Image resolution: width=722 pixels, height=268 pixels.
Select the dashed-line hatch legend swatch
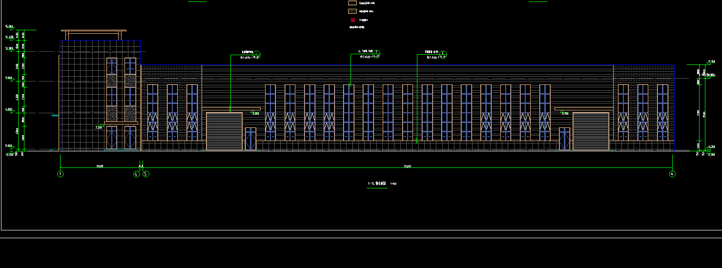(x=352, y=11)
